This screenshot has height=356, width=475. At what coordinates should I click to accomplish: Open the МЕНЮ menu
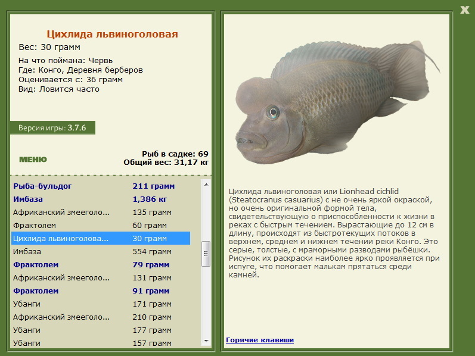point(33,160)
